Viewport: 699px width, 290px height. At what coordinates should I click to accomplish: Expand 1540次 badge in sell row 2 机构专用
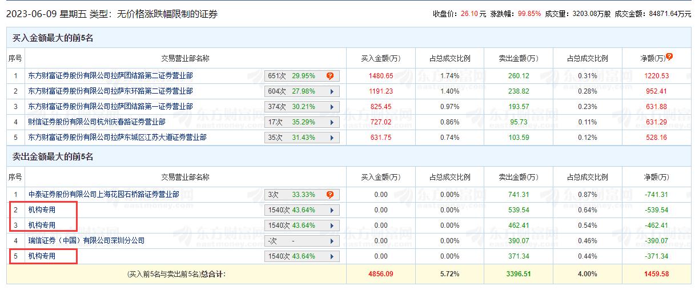[x=331, y=210]
